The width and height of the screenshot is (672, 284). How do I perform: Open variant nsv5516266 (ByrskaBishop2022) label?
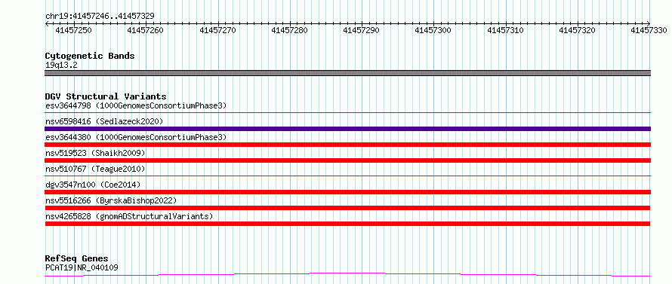coord(111,200)
